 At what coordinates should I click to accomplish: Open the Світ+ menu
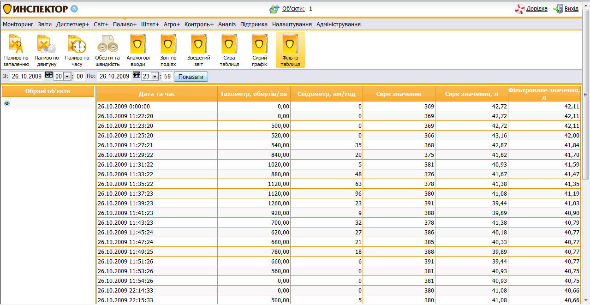(x=101, y=24)
